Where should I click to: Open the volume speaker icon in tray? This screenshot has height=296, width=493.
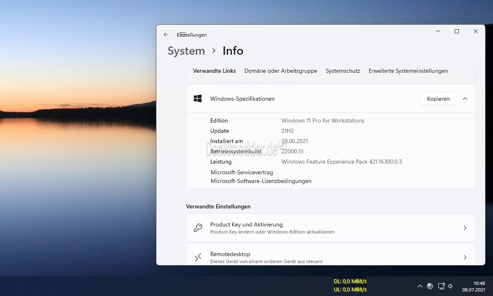point(450,286)
